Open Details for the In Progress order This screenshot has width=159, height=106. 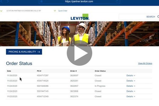click(131, 86)
